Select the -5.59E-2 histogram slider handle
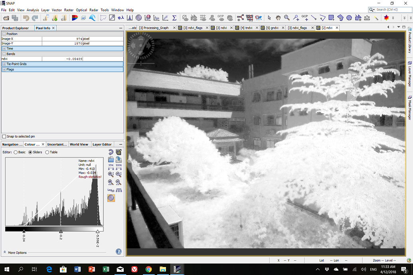 (97, 231)
